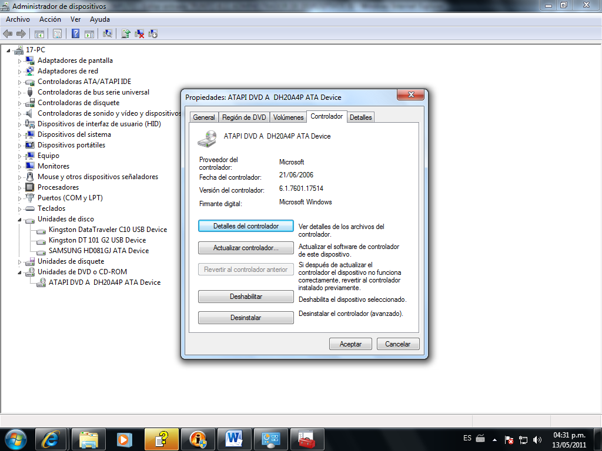This screenshot has height=451, width=602.
Task: Open the Acción menu
Action: [50, 19]
